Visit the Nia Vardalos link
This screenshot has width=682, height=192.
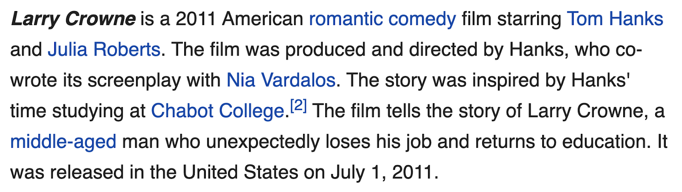(x=281, y=80)
